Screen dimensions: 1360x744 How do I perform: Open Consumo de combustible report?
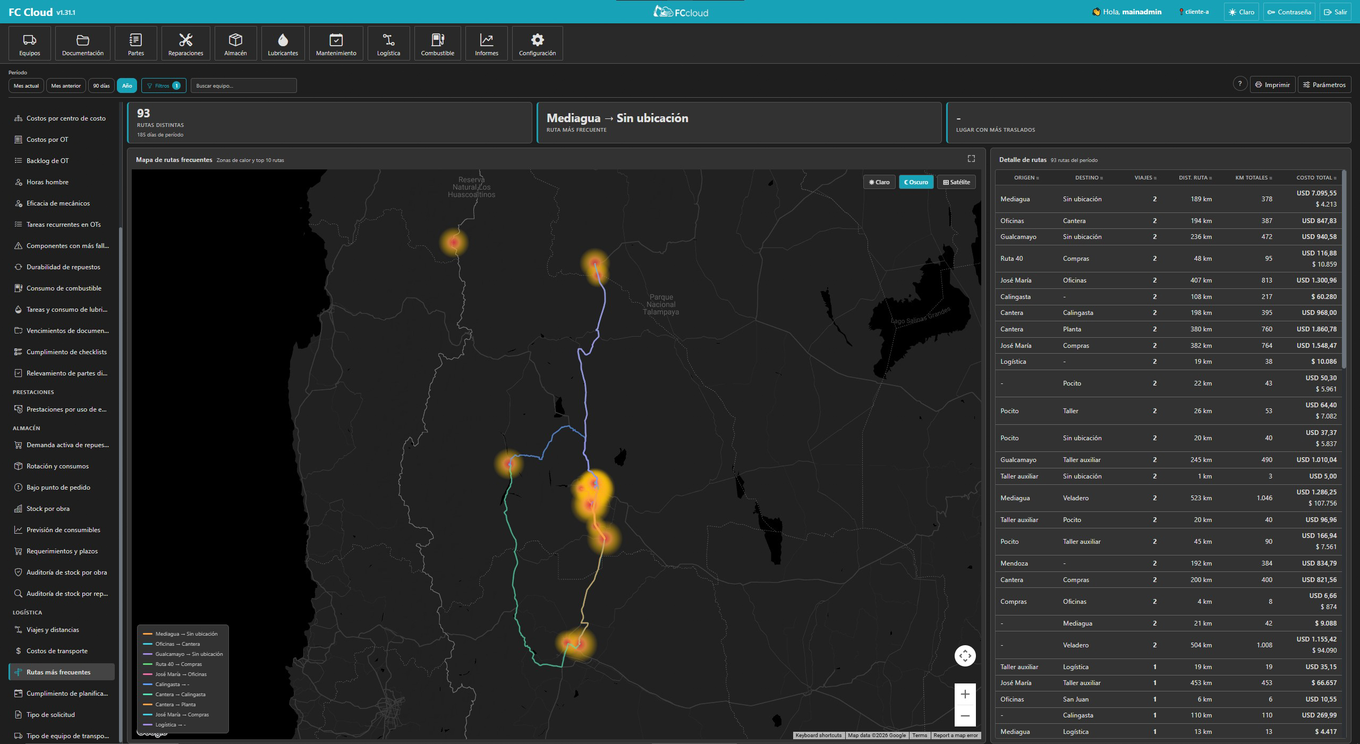point(62,288)
